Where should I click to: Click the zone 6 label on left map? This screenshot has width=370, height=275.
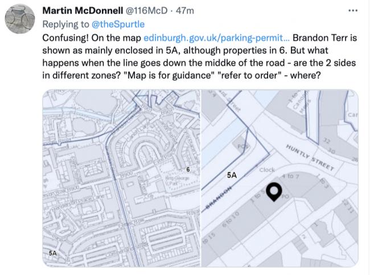188,170
